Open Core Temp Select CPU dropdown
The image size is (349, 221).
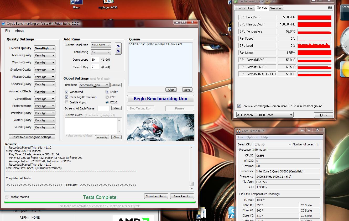[273, 145]
